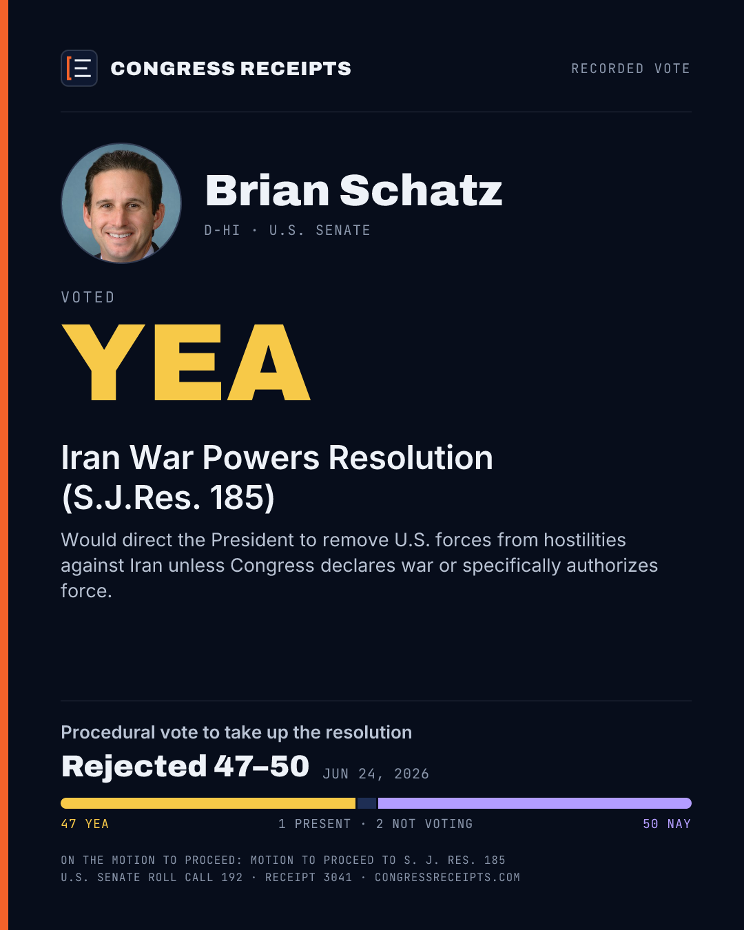This screenshot has height=930, width=744.
Task: Click the purple NAY segment of vote bar
Action: point(535,803)
